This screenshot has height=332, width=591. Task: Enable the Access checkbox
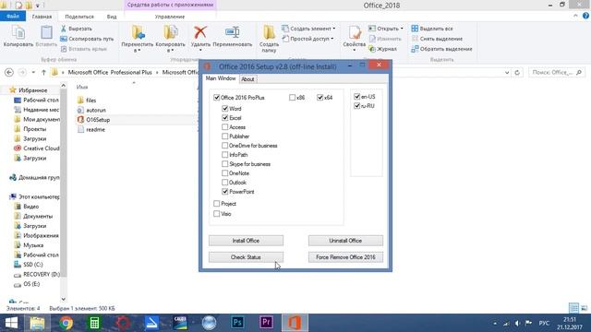pos(225,127)
